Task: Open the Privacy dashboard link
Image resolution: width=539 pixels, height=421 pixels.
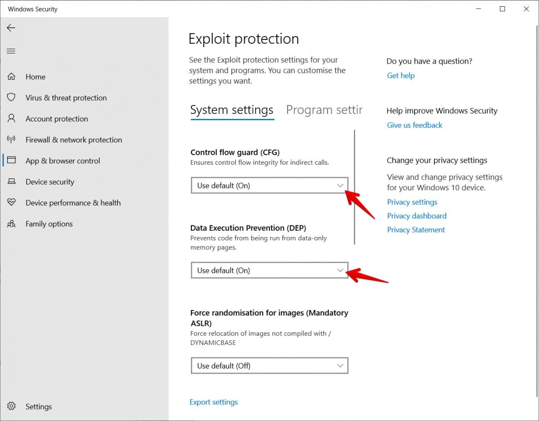Action: [x=416, y=216]
